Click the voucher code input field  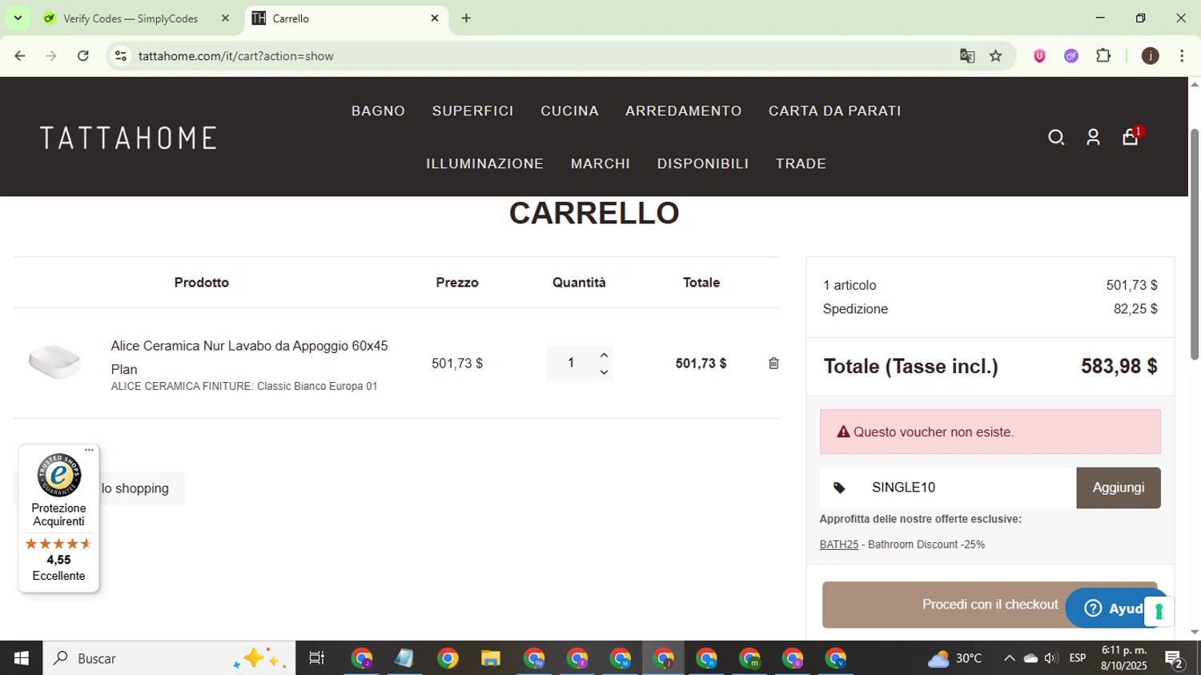click(969, 488)
